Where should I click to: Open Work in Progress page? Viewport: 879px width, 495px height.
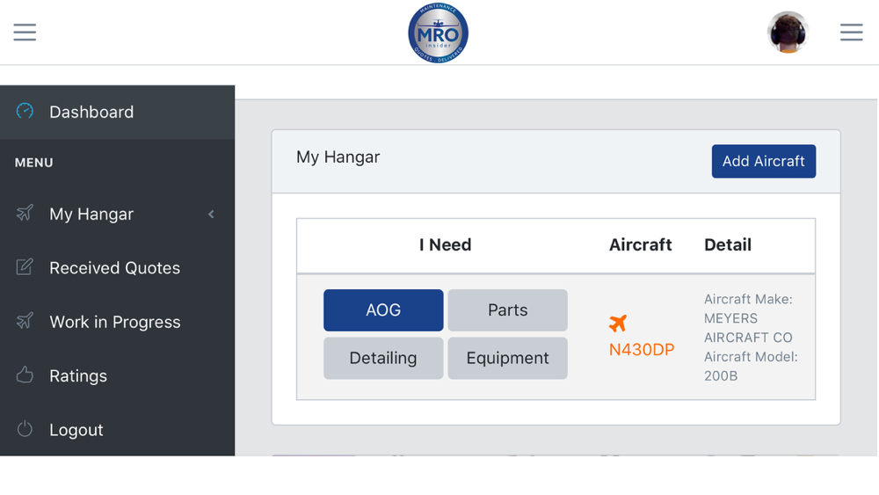[117, 322]
